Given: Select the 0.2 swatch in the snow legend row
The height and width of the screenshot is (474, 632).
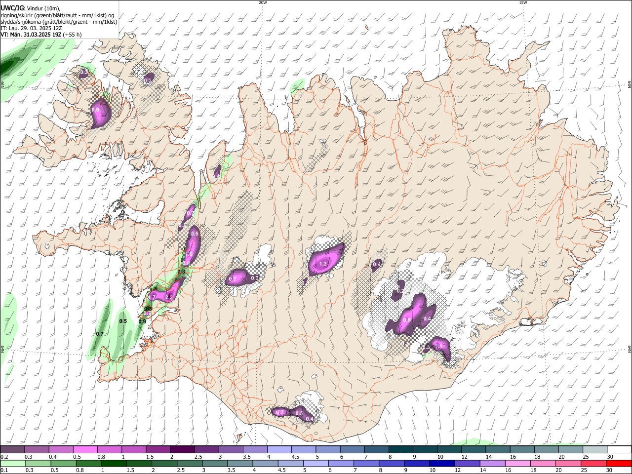Looking at the screenshot, I should tap(12, 449).
